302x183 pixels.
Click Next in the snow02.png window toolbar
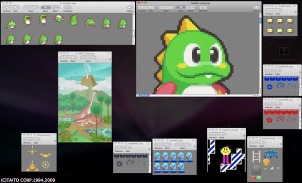pos(167,144)
